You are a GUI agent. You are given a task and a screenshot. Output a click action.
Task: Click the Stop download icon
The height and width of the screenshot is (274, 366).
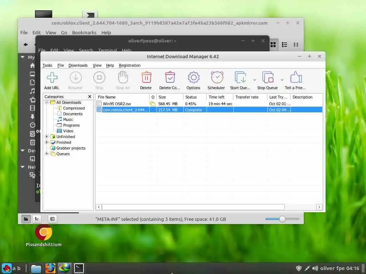click(99, 77)
